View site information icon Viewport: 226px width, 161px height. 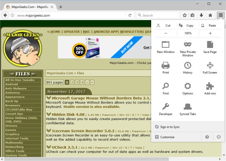point(12,15)
